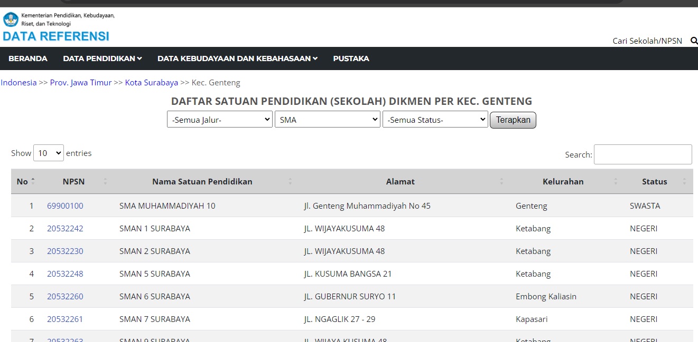Open the Semua Status dropdown
This screenshot has width=698, height=342.
pyautogui.click(x=435, y=120)
